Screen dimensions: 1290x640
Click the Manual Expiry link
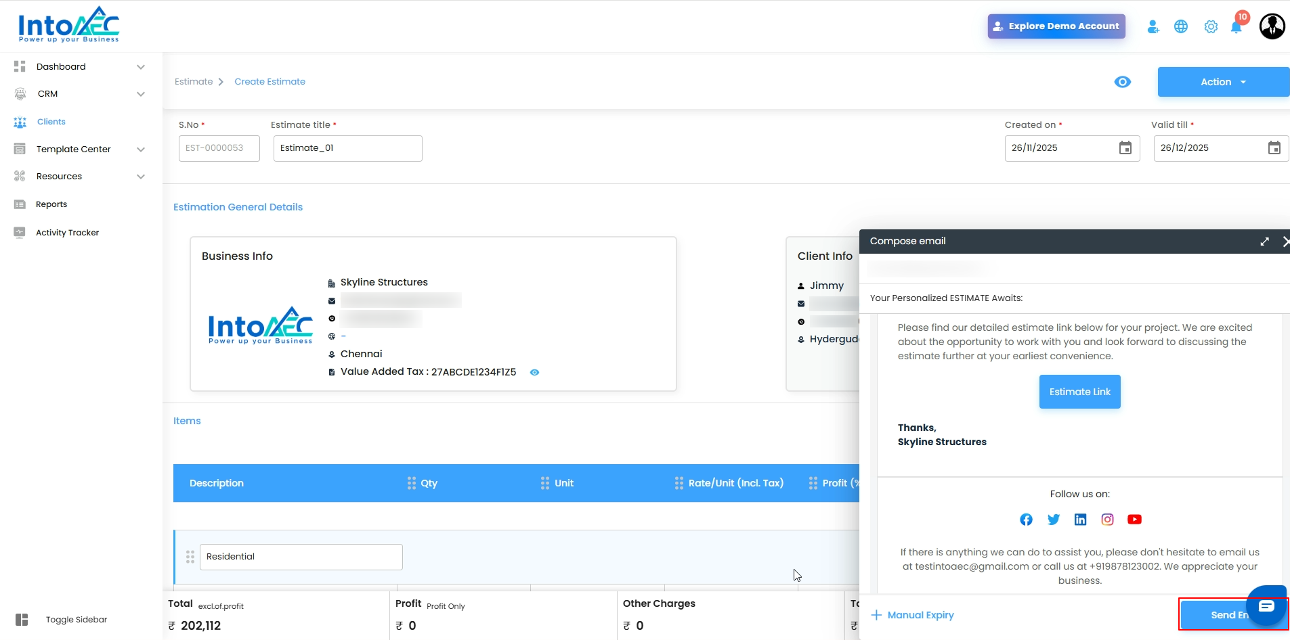coord(913,615)
